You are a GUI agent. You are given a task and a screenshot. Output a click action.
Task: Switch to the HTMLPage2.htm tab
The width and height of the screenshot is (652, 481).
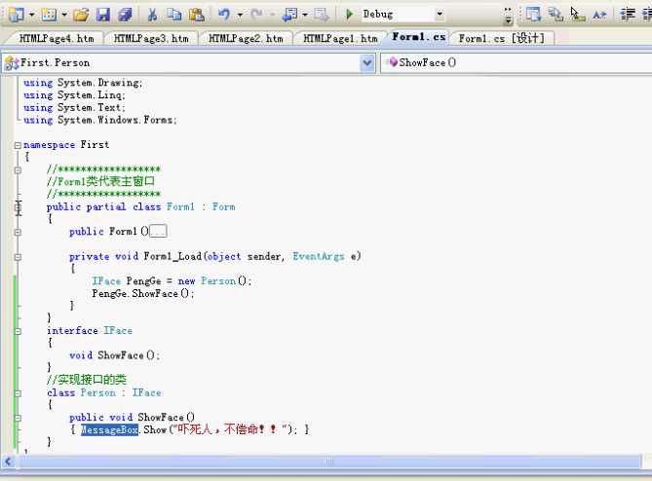point(246,39)
